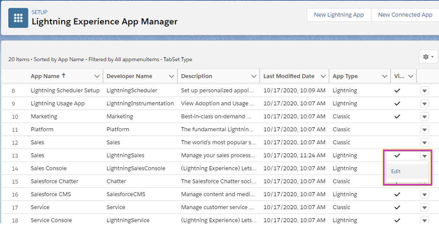The width and height of the screenshot is (439, 229).
Task: Open the Visible column chevron menu
Action: click(411, 76)
